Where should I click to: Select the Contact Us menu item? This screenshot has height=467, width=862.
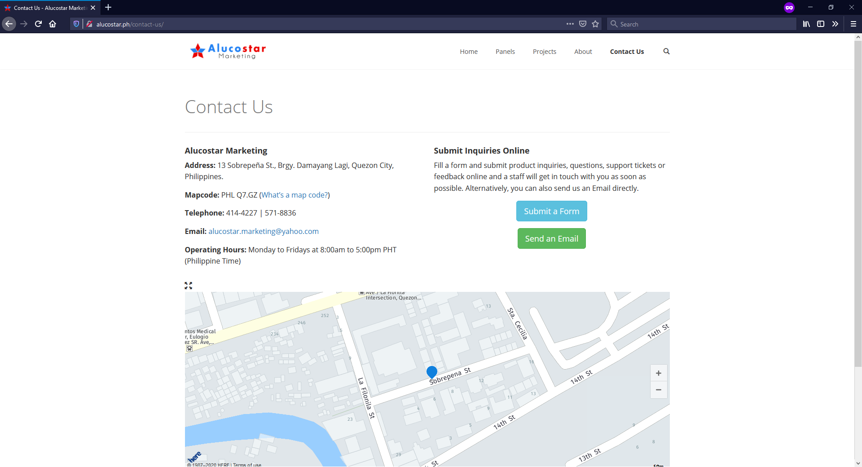(627, 52)
